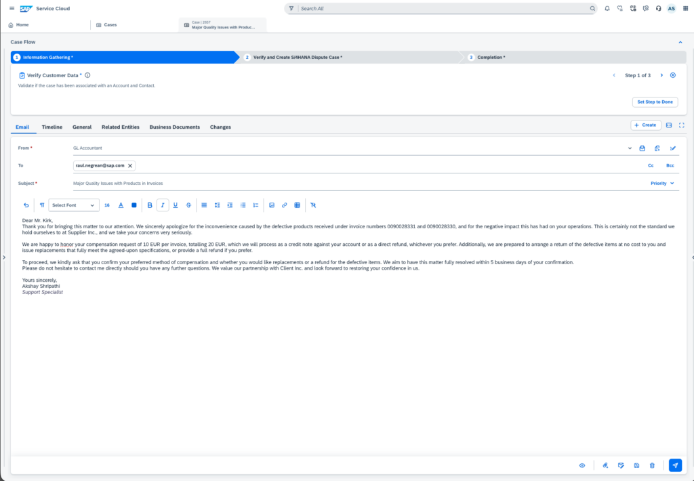The height and width of the screenshot is (481, 694).
Task: Open the Related Entities tab
Action: [x=121, y=127]
